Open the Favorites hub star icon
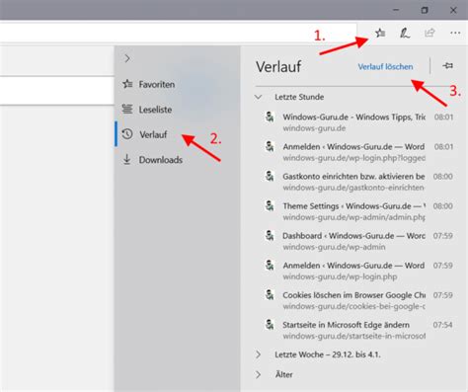 click(x=380, y=33)
